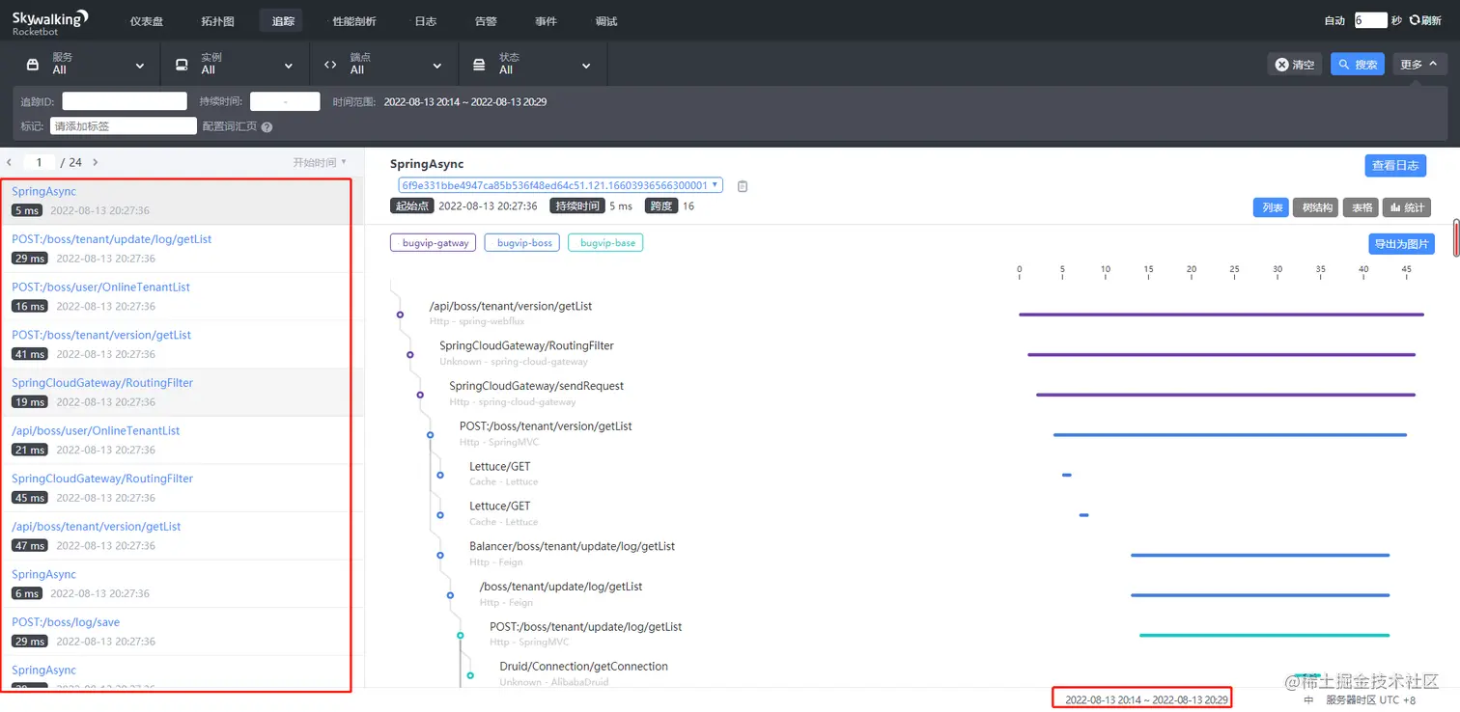Open the 性能剖析 profiling page
This screenshot has height=712, width=1460.
coord(354,21)
